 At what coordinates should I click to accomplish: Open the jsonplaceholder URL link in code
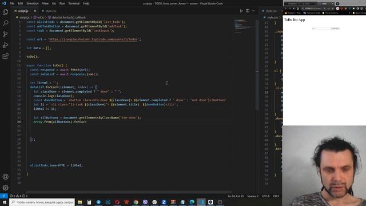tap(93, 39)
